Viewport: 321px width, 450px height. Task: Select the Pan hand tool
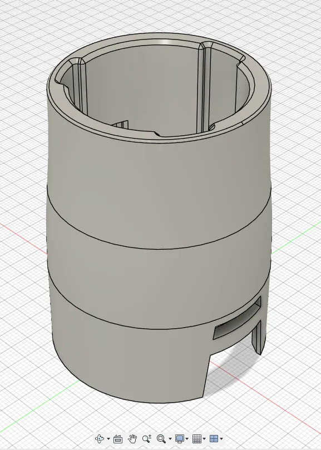point(132,438)
